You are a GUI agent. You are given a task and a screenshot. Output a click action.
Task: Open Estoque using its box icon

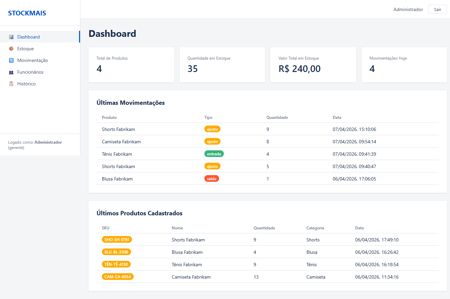click(x=11, y=49)
